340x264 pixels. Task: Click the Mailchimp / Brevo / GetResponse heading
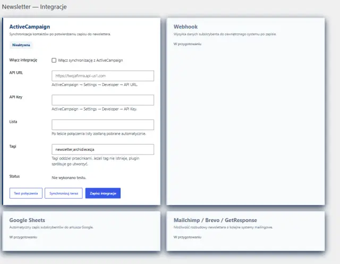(x=215, y=220)
